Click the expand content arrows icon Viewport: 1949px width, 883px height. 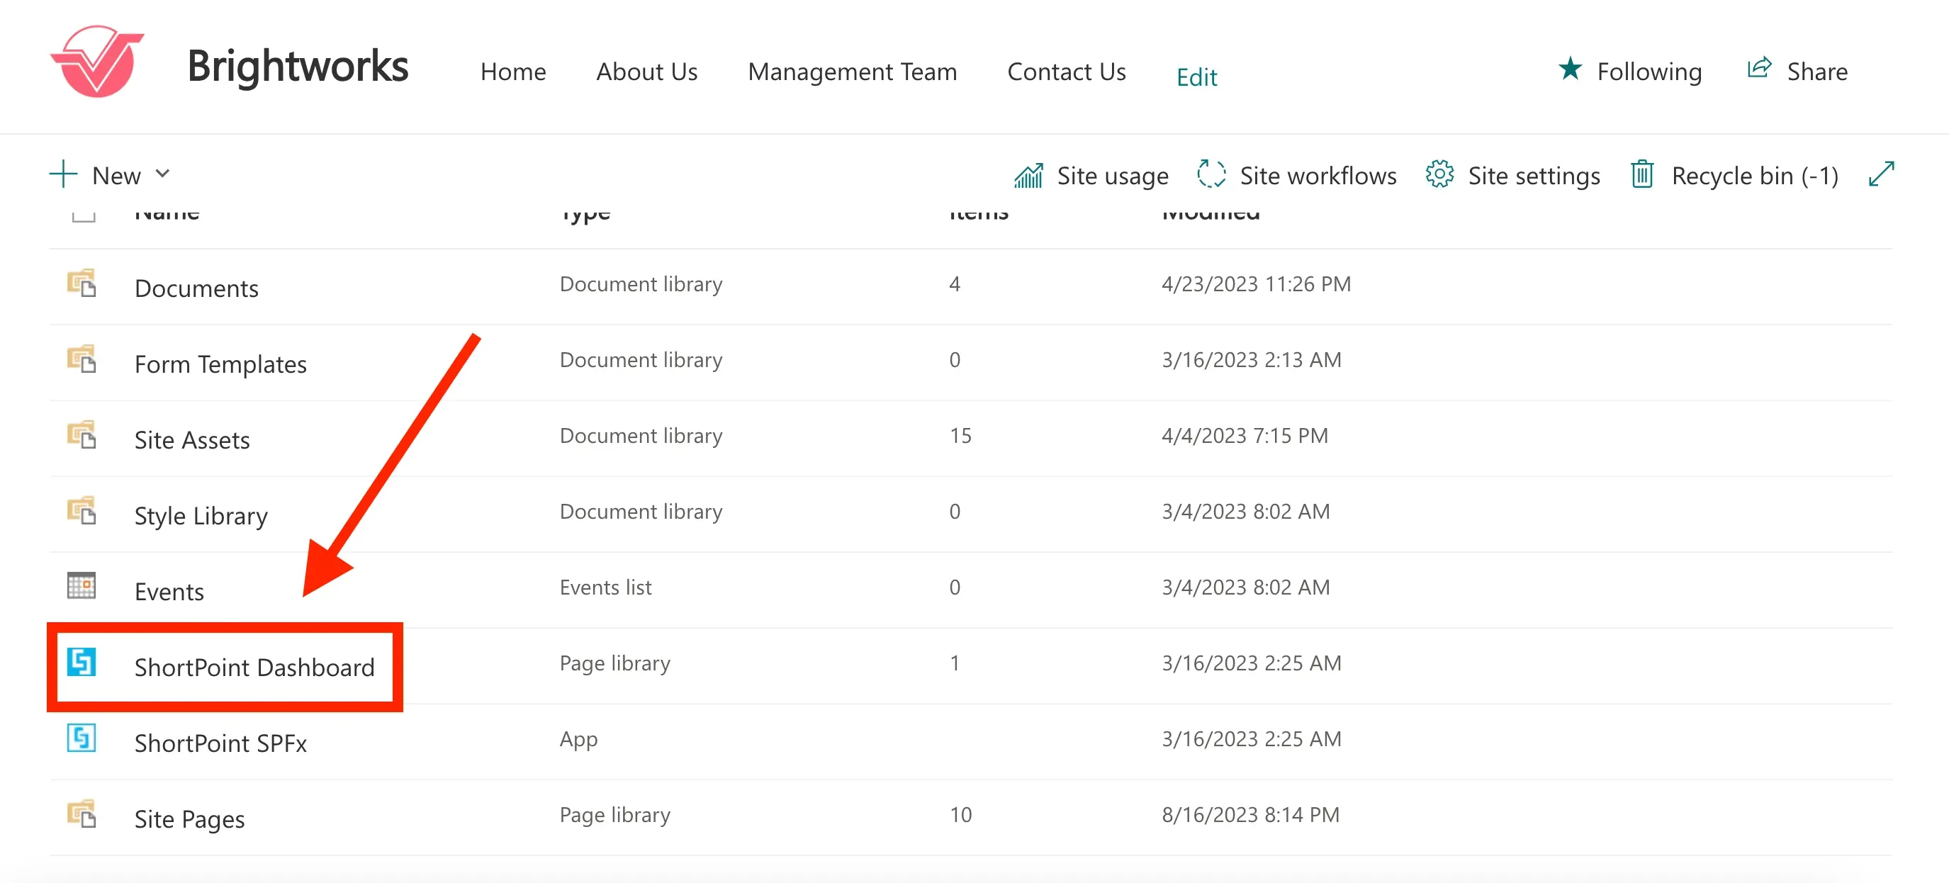pyautogui.click(x=1882, y=174)
